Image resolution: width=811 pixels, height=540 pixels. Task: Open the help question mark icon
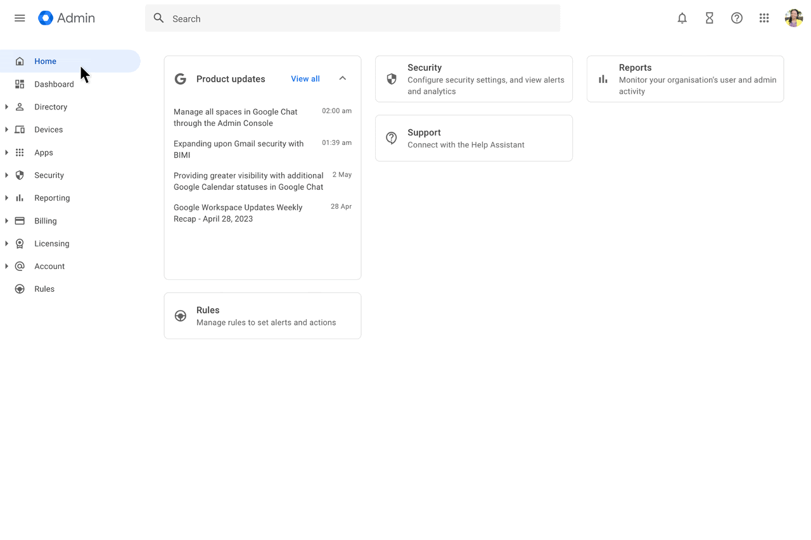coord(737,18)
